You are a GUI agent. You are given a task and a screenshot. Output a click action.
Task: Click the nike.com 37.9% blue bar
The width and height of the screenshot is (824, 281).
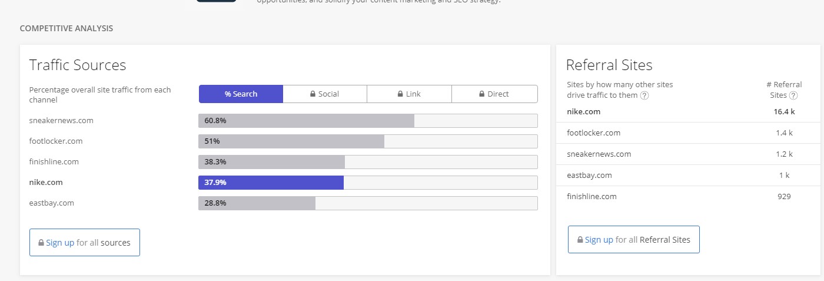368,183
